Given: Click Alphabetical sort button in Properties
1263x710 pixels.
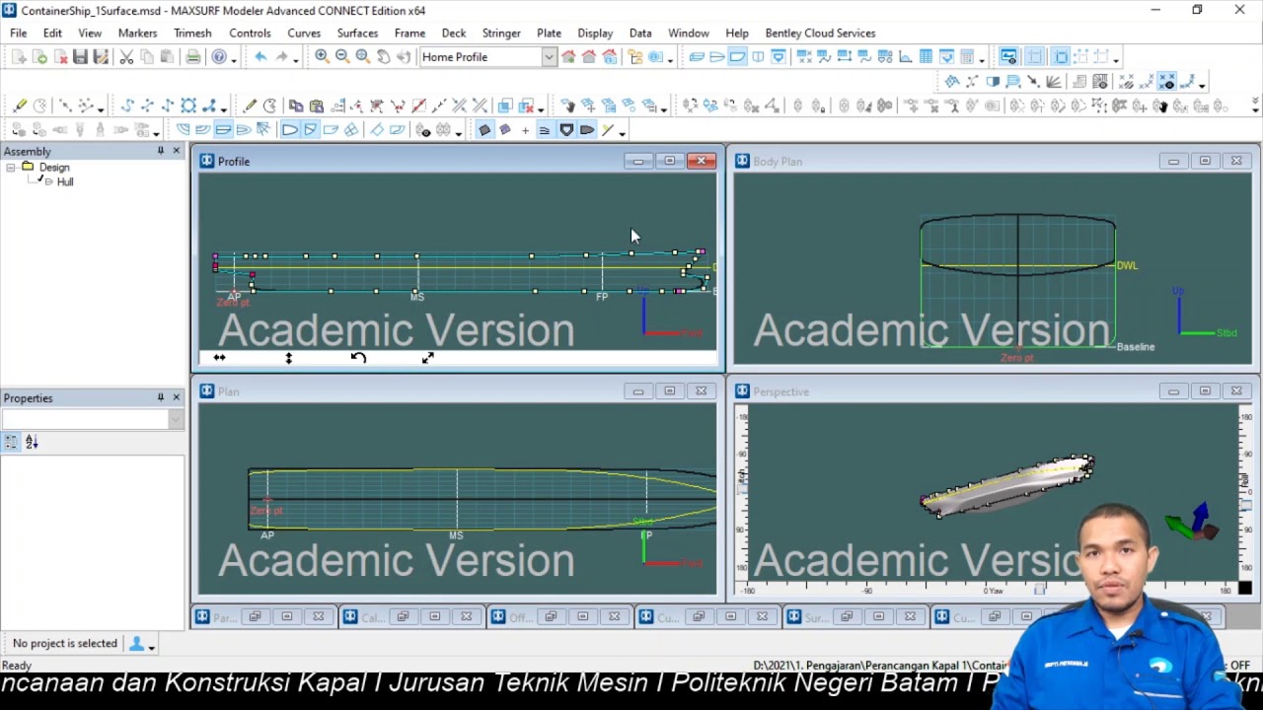Looking at the screenshot, I should [32, 443].
